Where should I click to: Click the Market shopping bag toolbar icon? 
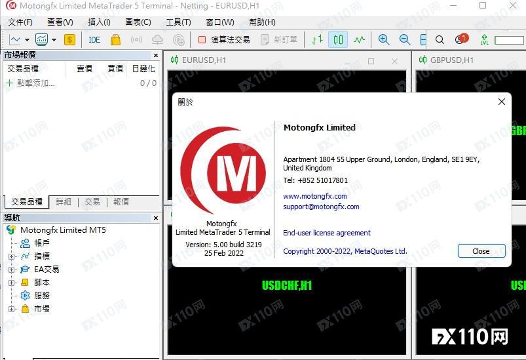pyautogui.click(x=115, y=39)
